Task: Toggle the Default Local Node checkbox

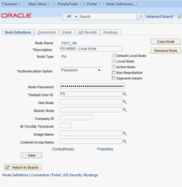Action: pyautogui.click(x=114, y=56)
